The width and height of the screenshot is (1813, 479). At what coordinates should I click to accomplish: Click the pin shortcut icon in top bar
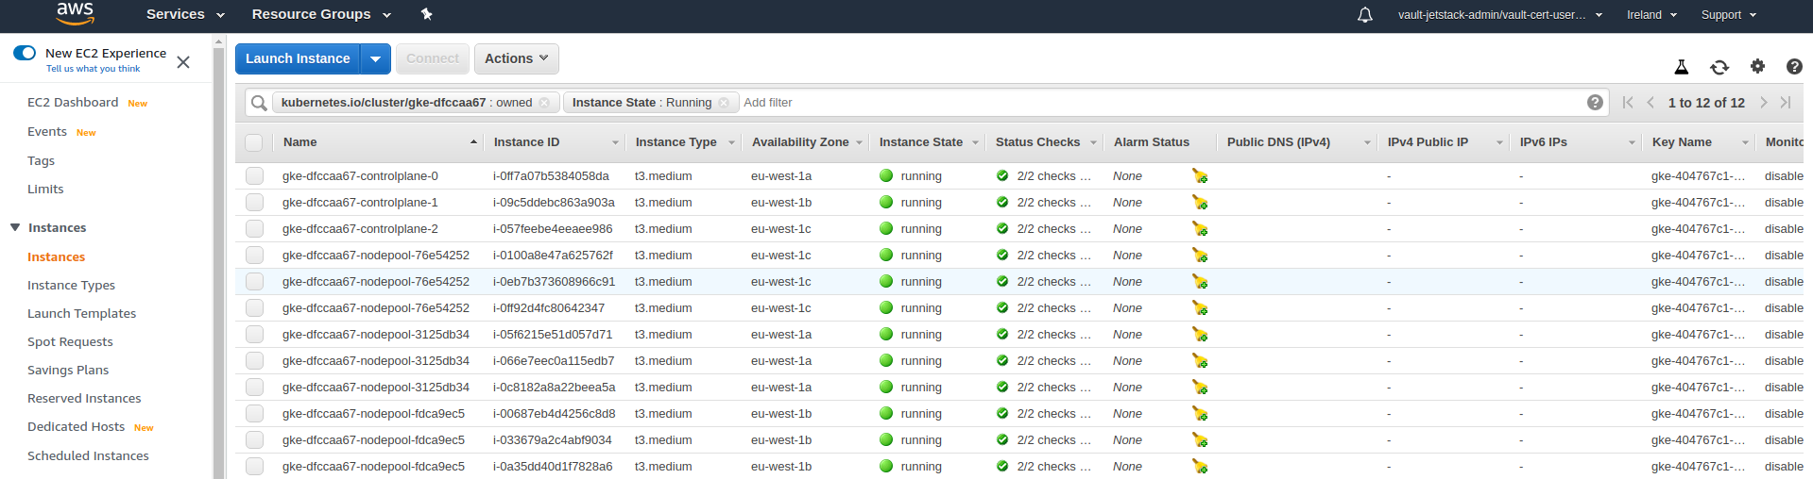pos(426,14)
